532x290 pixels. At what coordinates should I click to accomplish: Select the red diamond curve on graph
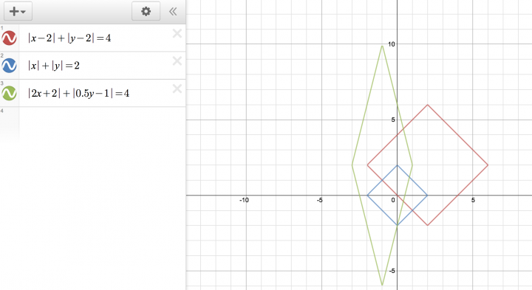point(457,135)
